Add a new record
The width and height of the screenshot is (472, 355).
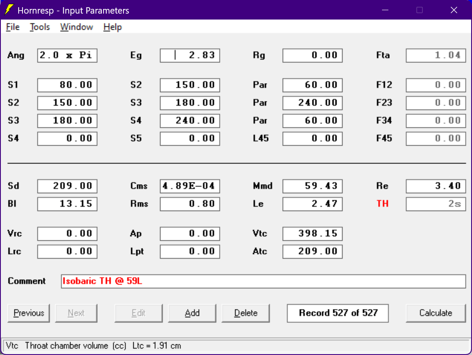point(192,313)
